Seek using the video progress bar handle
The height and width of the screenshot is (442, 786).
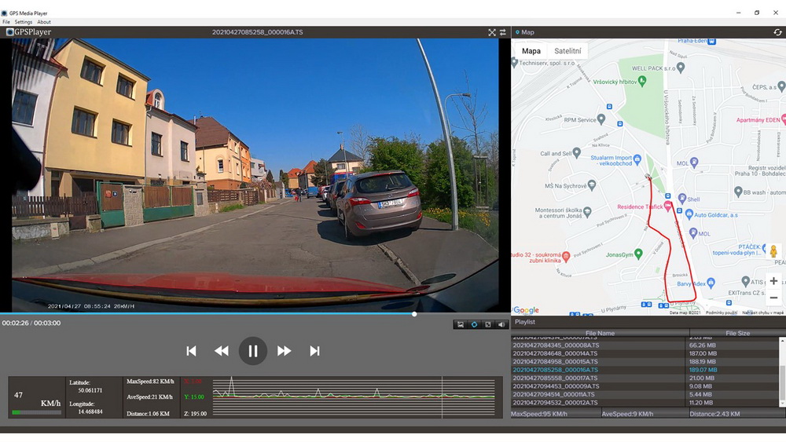coord(414,314)
